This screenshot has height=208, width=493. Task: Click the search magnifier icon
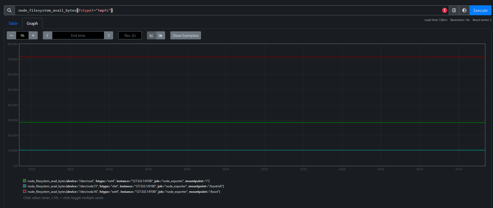9,10
